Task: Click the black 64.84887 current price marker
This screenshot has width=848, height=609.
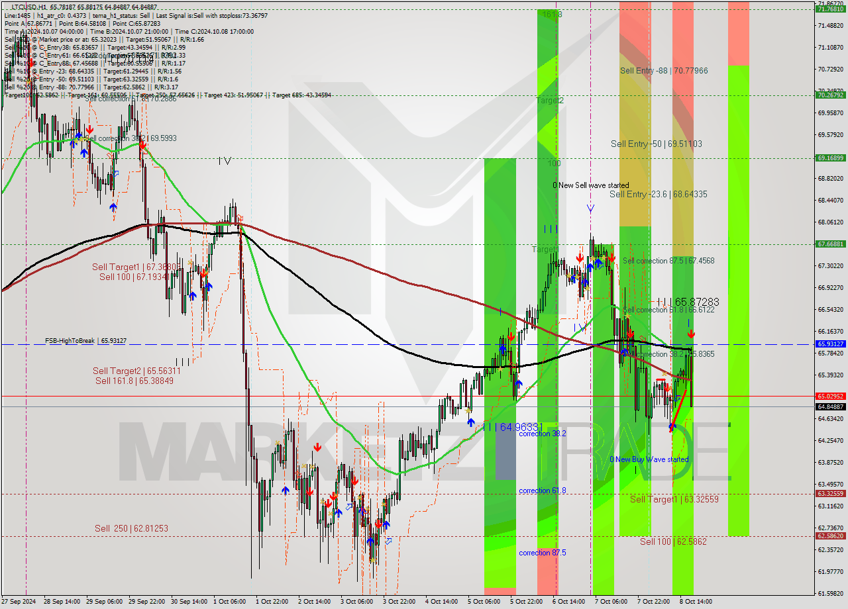Action: click(x=831, y=406)
